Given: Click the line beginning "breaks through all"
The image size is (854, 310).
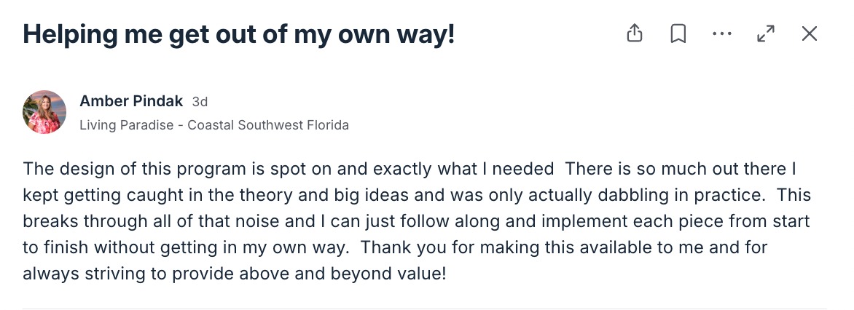Looking at the screenshot, I should (x=415, y=222).
